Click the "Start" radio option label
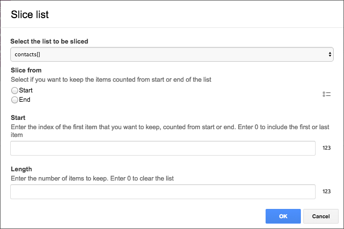 (25, 91)
